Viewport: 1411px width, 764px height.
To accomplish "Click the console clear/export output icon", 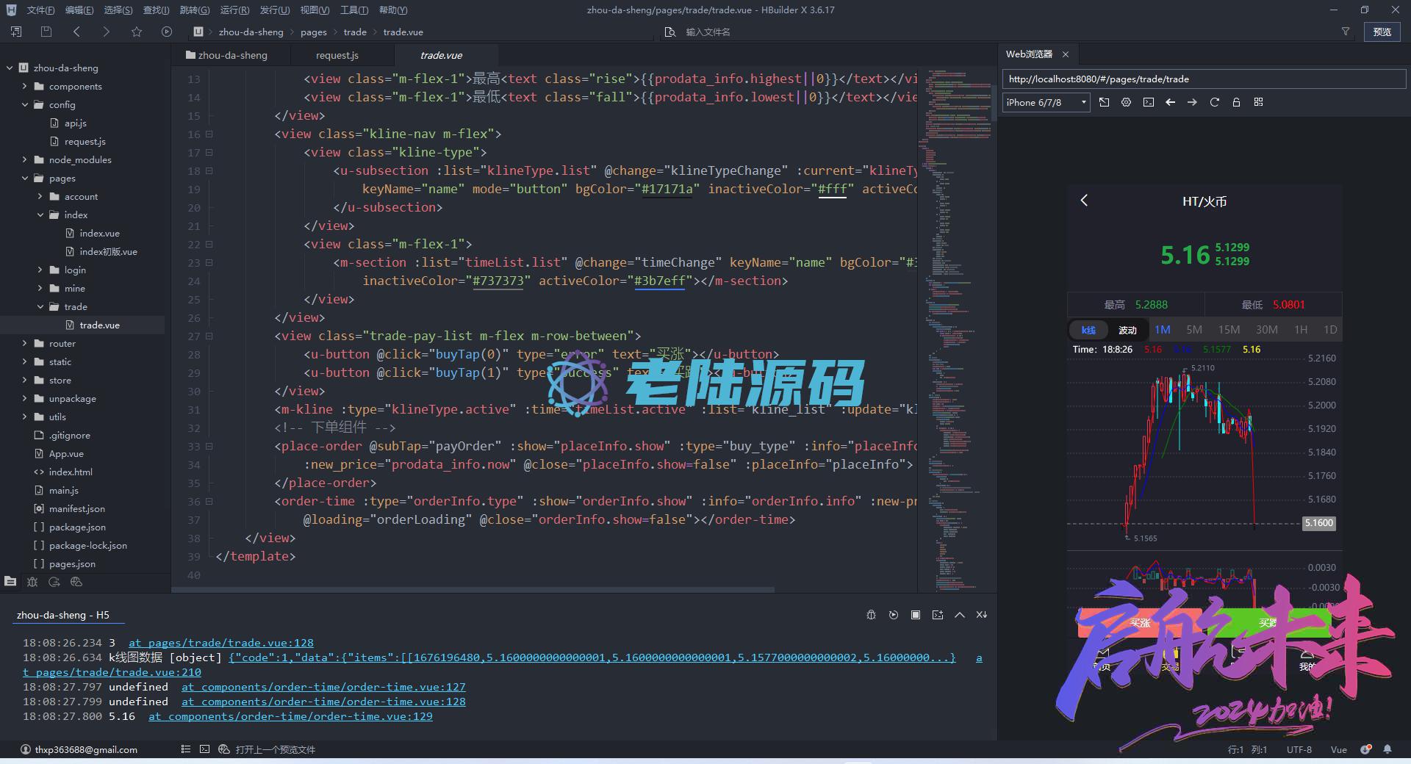I will click(938, 615).
